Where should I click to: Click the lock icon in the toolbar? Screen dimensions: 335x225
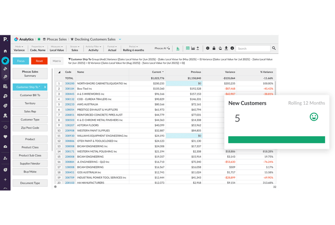click(x=214, y=48)
